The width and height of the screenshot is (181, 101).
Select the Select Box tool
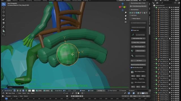4,4
